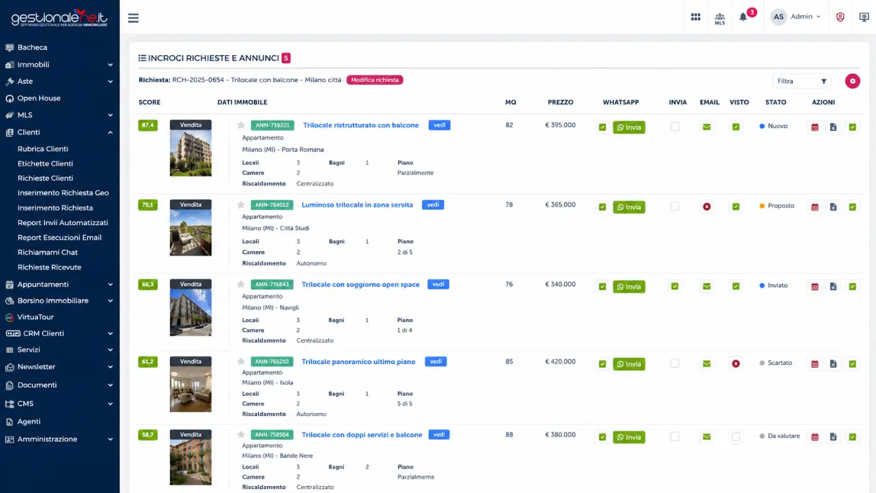Star the ANN-765210 listing
The image size is (876, 493).
click(x=241, y=362)
